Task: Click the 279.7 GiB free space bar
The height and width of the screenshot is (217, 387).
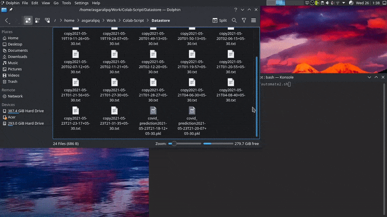Action: coord(218,144)
